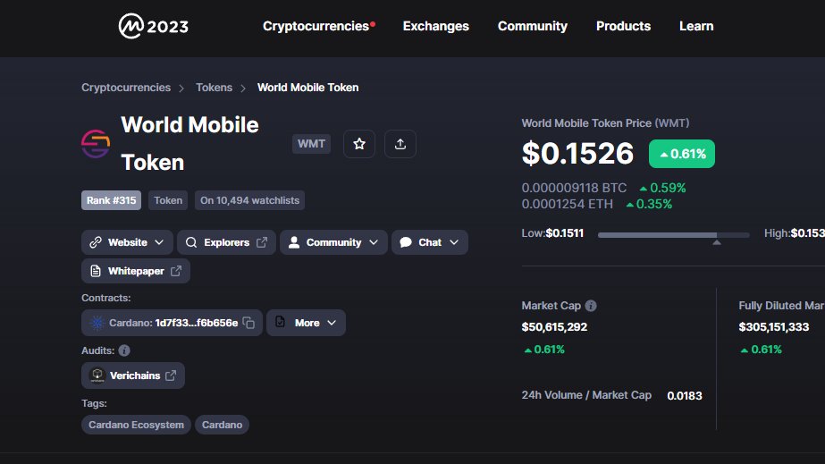Click the Cardano tag
The width and height of the screenshot is (825, 464).
(222, 425)
